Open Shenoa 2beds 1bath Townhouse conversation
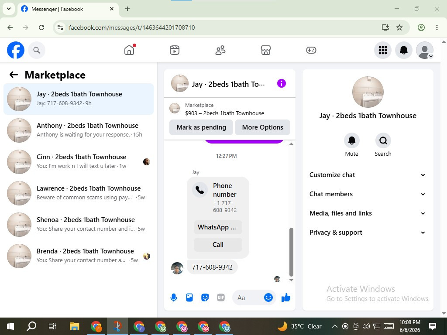This screenshot has height=335, width=447. pos(79,224)
